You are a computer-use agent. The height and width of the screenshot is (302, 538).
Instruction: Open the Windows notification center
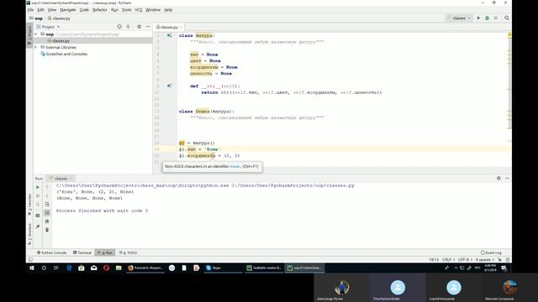point(504,268)
